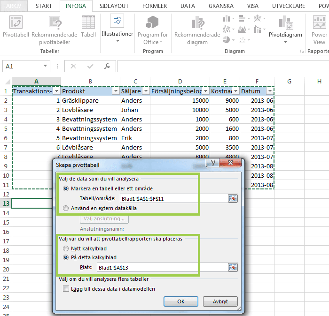The height and width of the screenshot is (316, 329).
Task: Collapse dialog via Plats range selector
Action: 233,267
